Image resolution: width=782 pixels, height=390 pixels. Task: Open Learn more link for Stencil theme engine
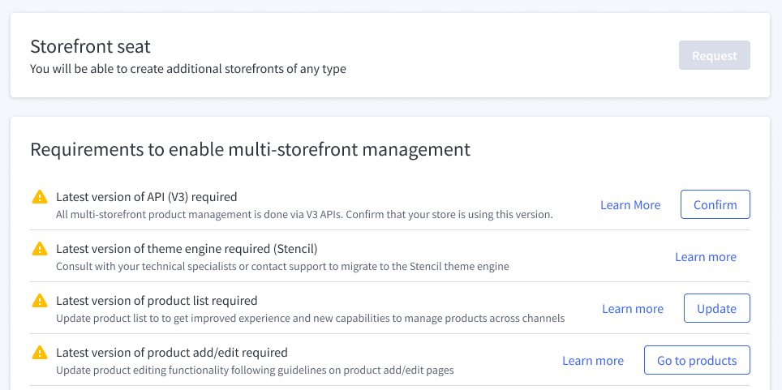[x=706, y=257]
